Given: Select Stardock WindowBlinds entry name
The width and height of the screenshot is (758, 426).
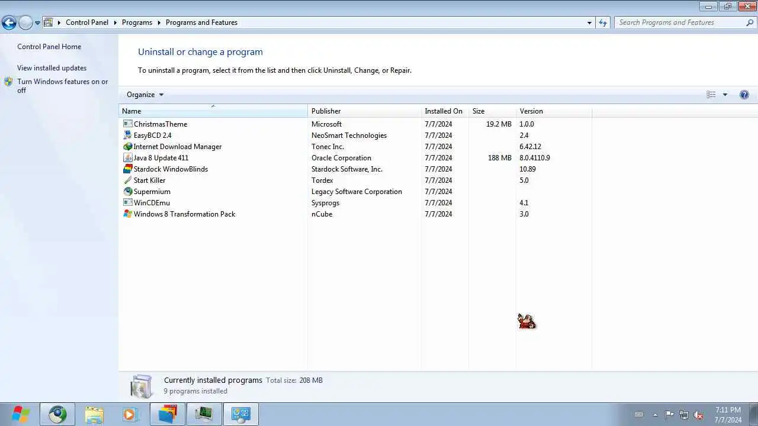Looking at the screenshot, I should [171, 169].
